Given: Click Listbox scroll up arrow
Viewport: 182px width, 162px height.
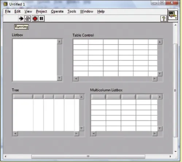Looking at the screenshot, I should pos(59,42).
